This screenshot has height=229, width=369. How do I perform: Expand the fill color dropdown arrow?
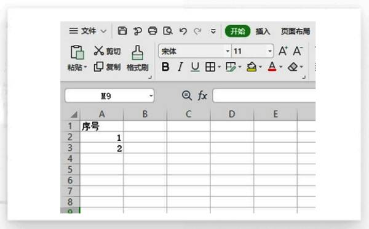click(x=260, y=67)
